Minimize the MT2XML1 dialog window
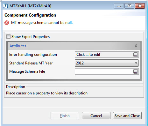This screenshot has width=148, height=126. tap(119, 6)
